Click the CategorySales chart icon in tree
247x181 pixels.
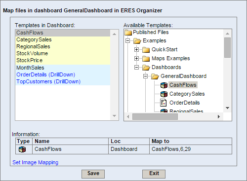click(164, 94)
